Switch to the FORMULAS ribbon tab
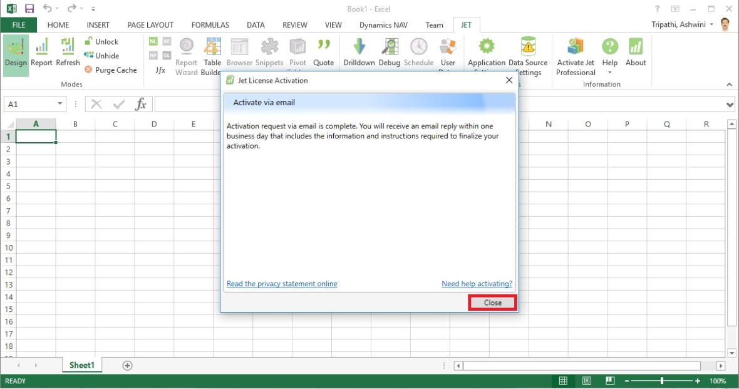Screen dimensions: 739x389 coord(210,25)
